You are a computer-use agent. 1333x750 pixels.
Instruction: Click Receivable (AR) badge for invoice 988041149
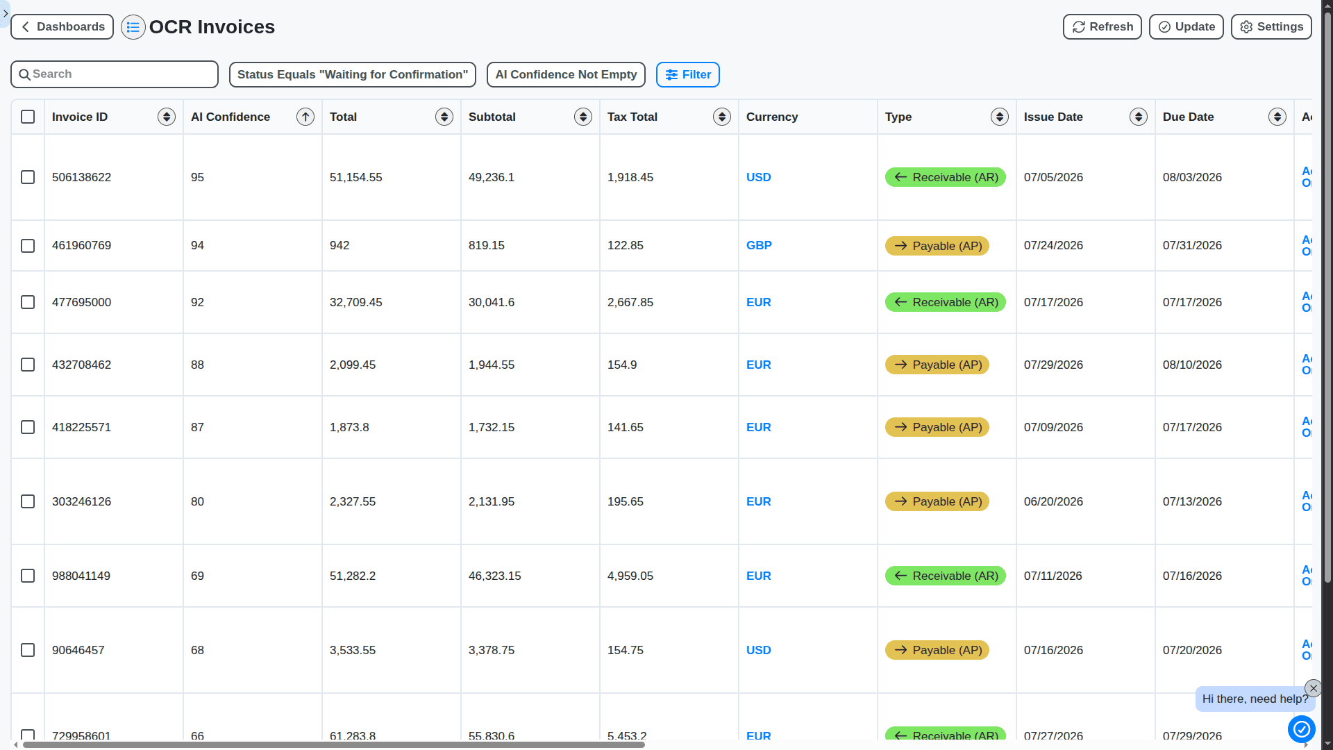coord(945,576)
